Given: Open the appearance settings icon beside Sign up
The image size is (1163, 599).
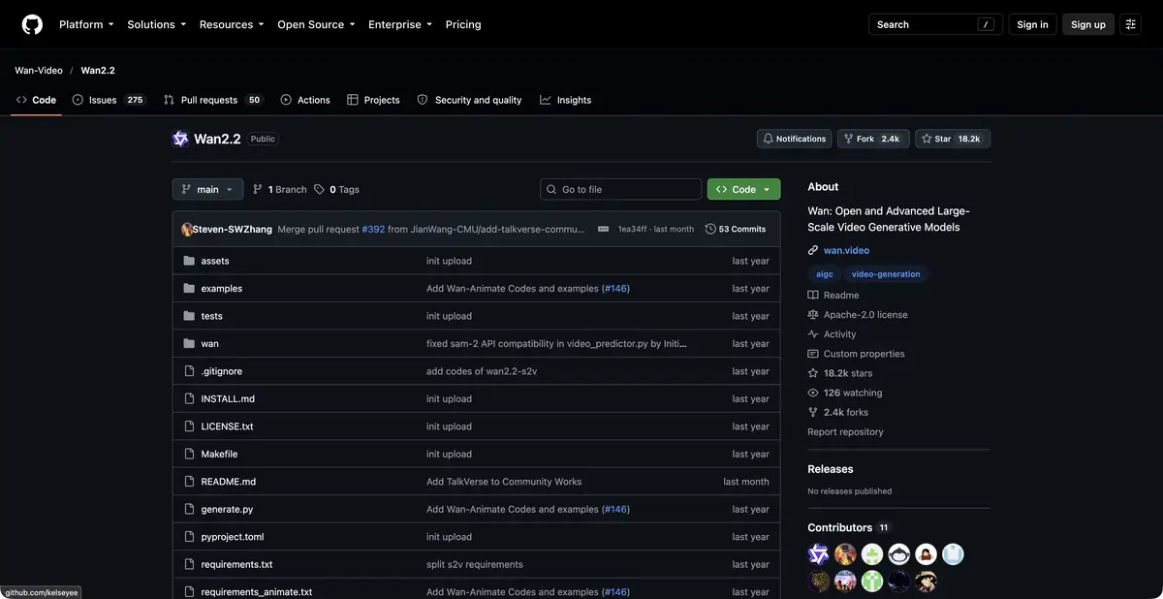Looking at the screenshot, I should coord(1130,24).
